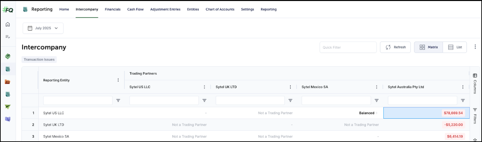
Task: Click the Quick Filter input field
Action: coord(348,47)
